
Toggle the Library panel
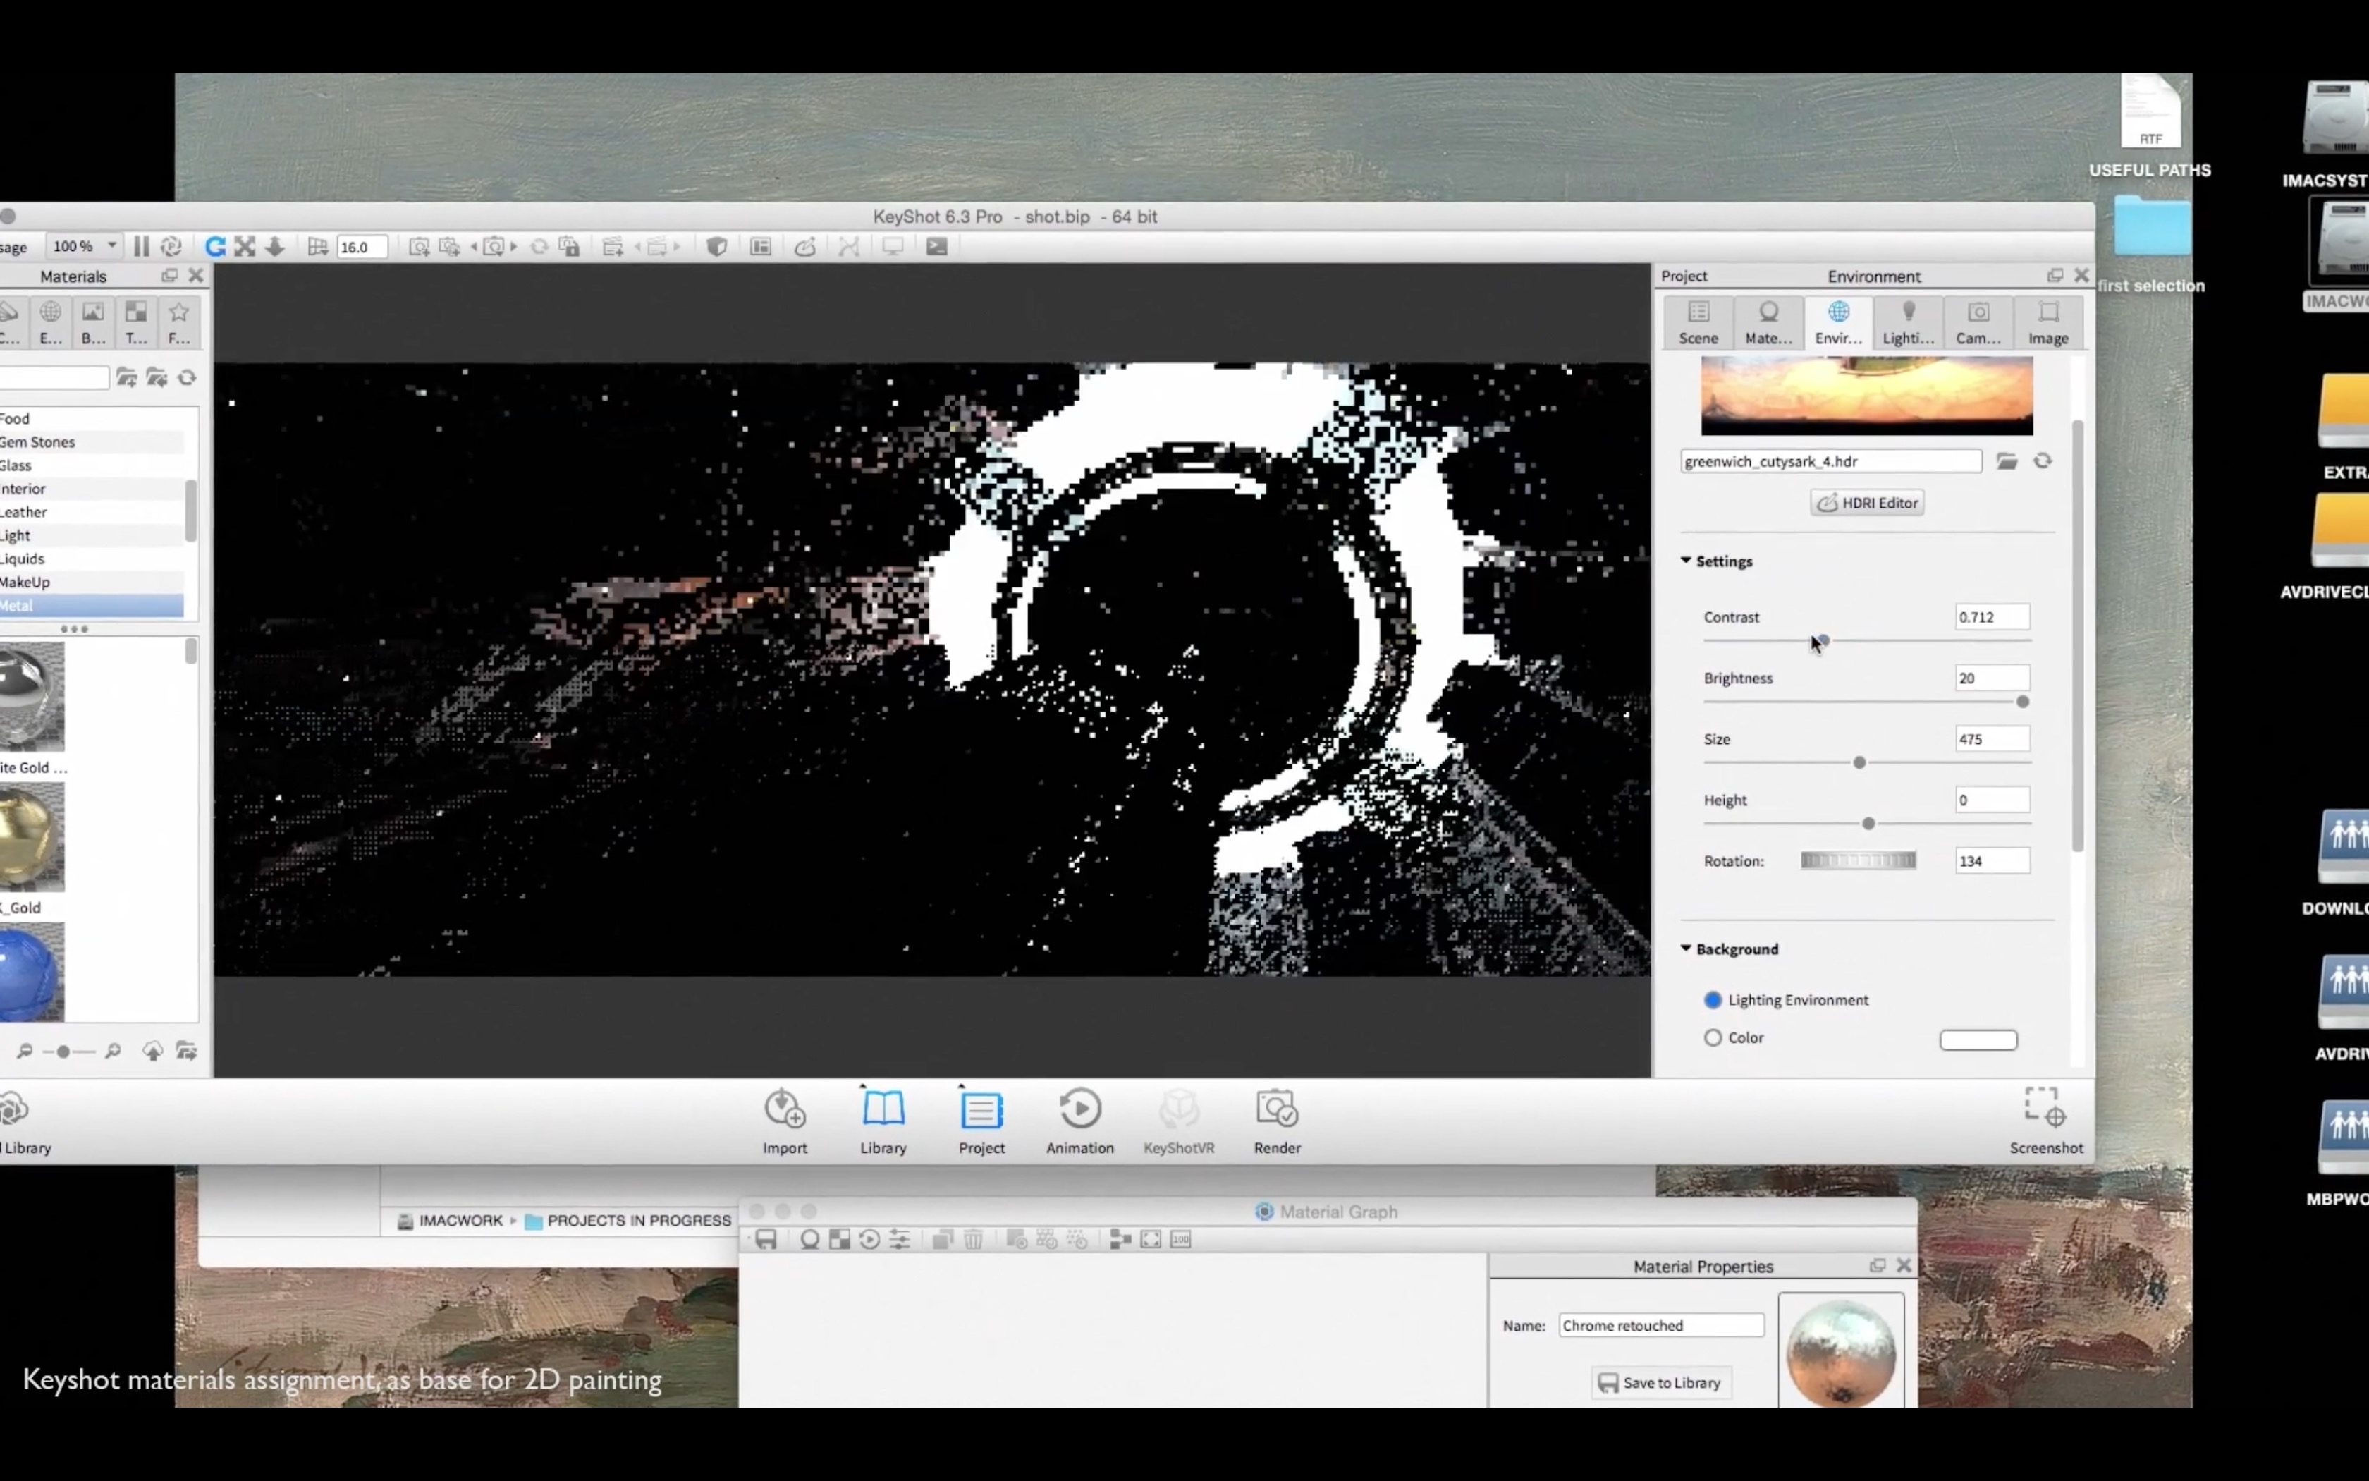[x=883, y=1121]
